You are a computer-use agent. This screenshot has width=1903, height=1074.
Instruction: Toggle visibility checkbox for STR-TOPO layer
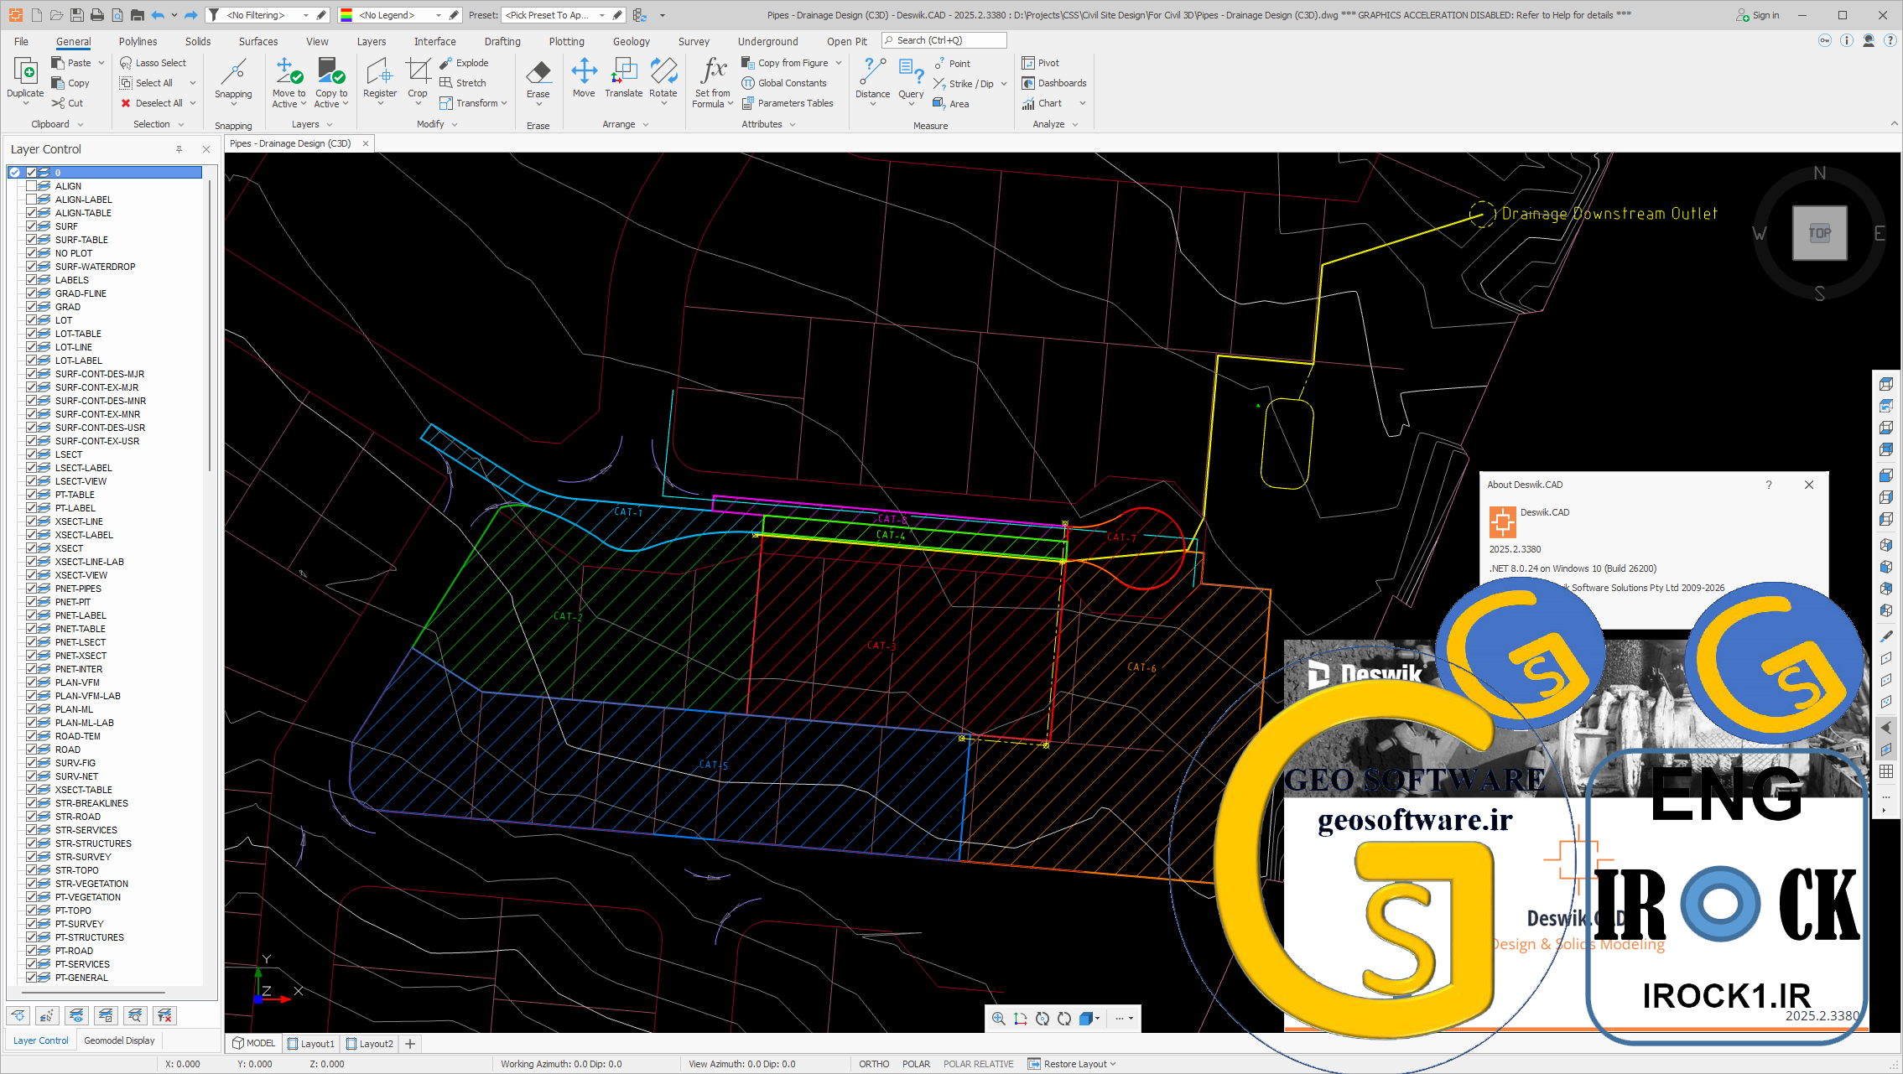click(31, 870)
